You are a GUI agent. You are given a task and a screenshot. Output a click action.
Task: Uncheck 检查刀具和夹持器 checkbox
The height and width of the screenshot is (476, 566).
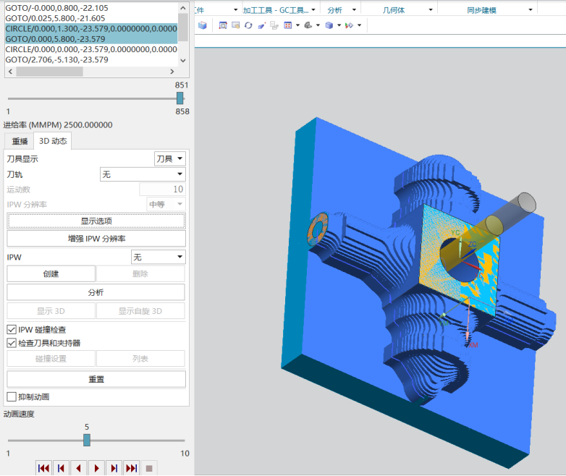(12, 343)
